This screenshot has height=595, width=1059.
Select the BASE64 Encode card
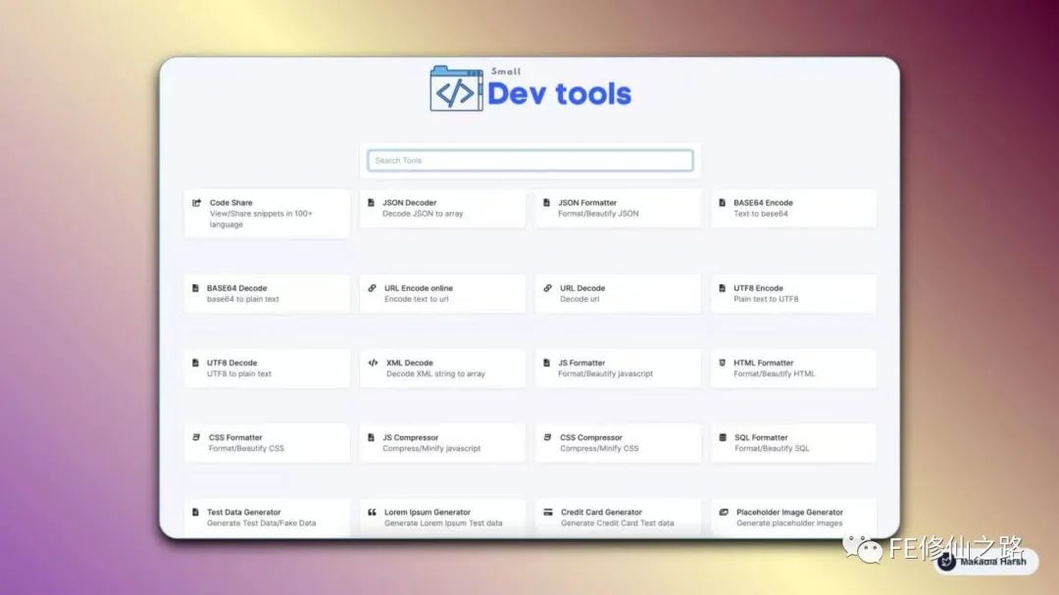tap(792, 208)
